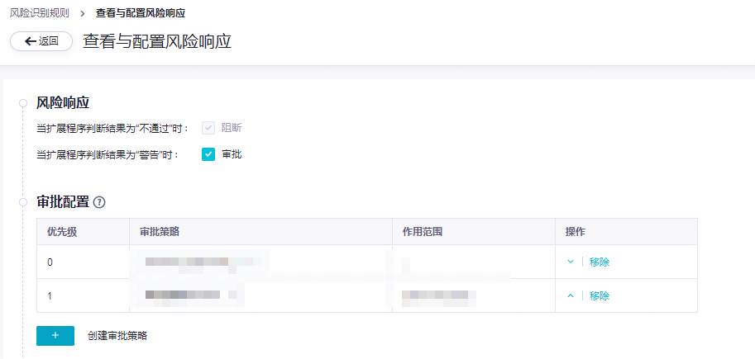Move the priority 0 policy down with the chevron

[x=570, y=262]
